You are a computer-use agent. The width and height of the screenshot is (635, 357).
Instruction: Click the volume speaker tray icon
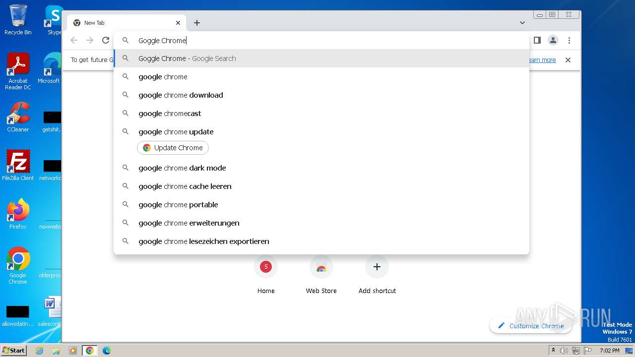click(564, 351)
